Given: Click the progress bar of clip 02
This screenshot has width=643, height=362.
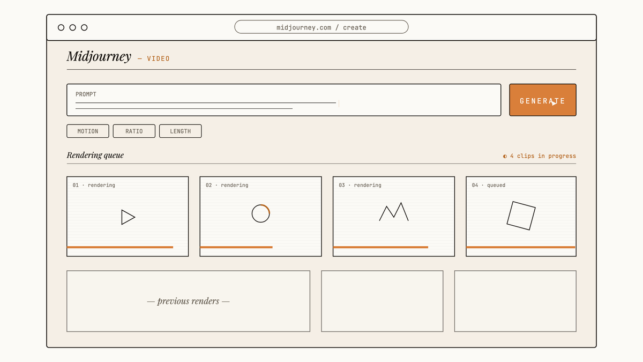Looking at the screenshot, I should (236, 247).
